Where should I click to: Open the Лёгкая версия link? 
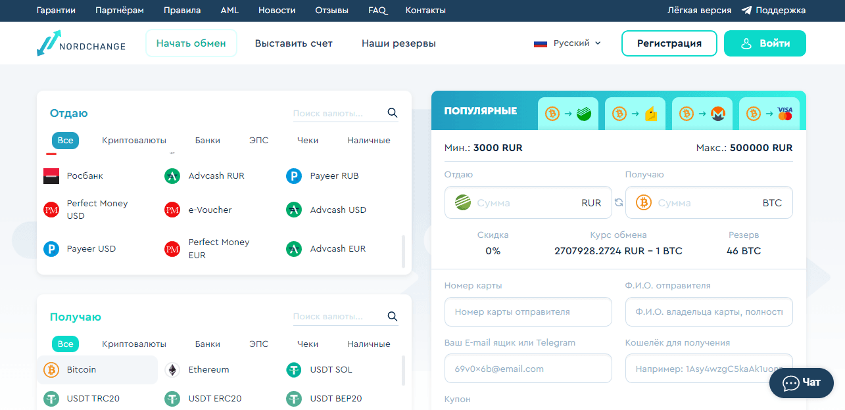click(698, 10)
